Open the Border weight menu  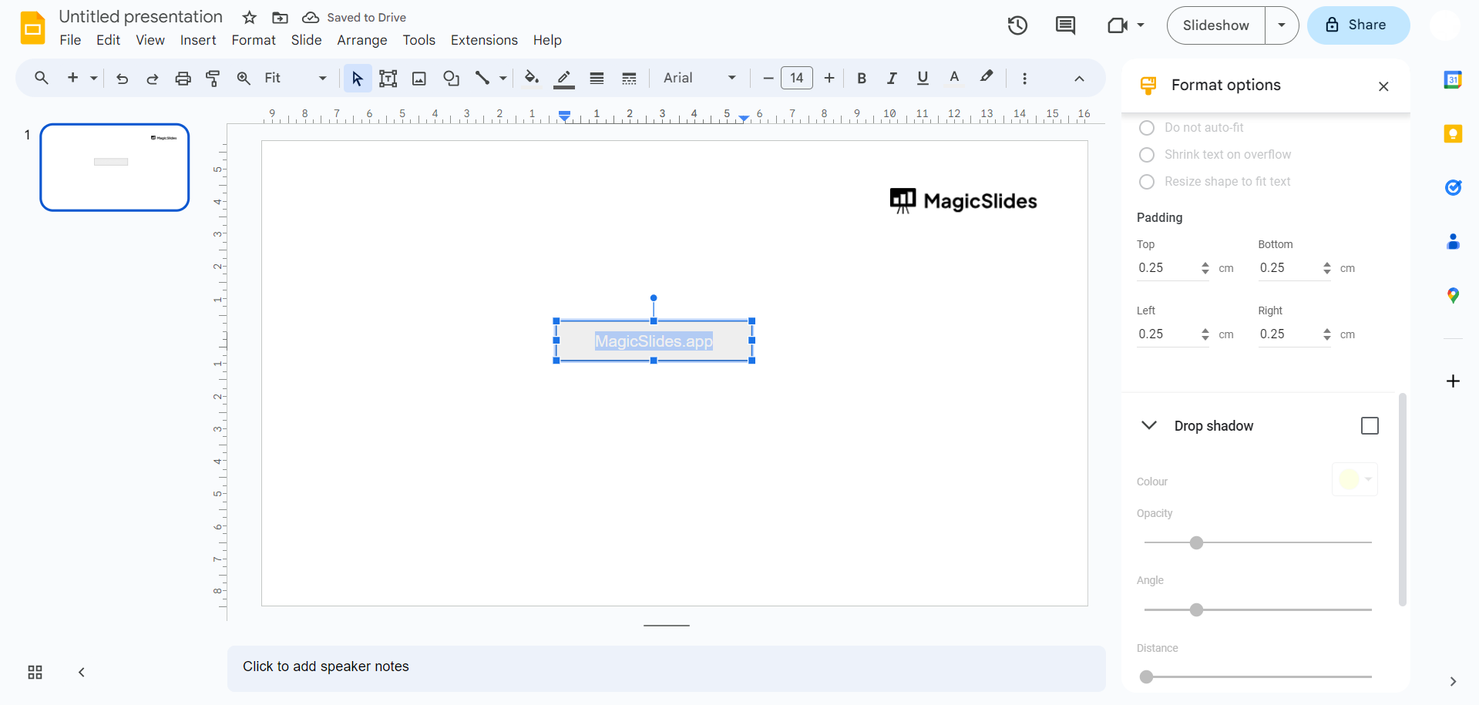pyautogui.click(x=597, y=78)
